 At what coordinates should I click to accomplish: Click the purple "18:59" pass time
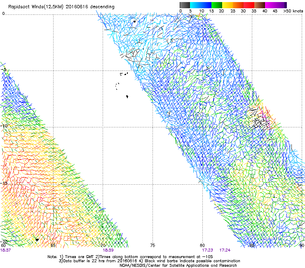[108, 250]
